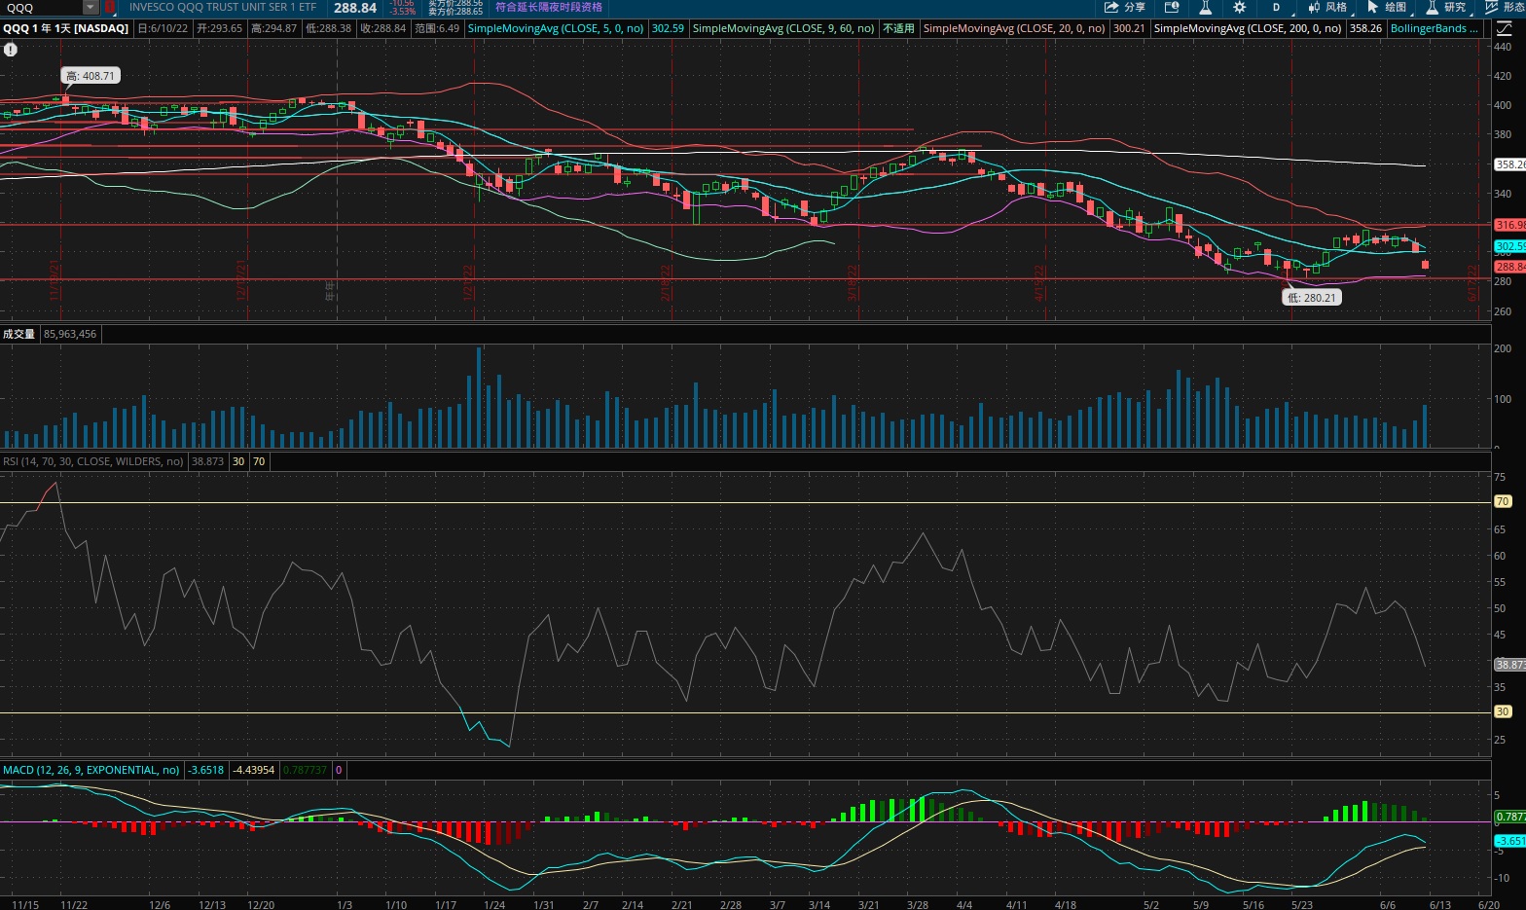1526x910 pixels.
Task: Click the red symbol link icon beside QQQ
Action: [110, 7]
